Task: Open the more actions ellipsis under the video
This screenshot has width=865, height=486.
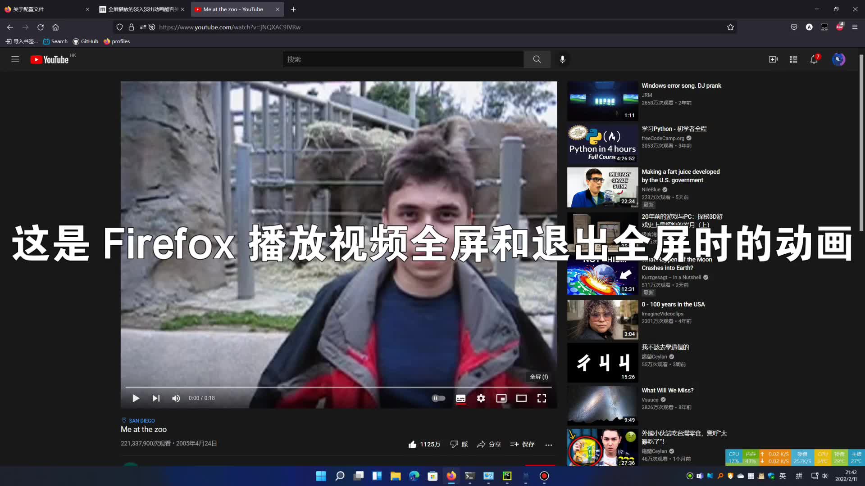Action: click(x=548, y=444)
